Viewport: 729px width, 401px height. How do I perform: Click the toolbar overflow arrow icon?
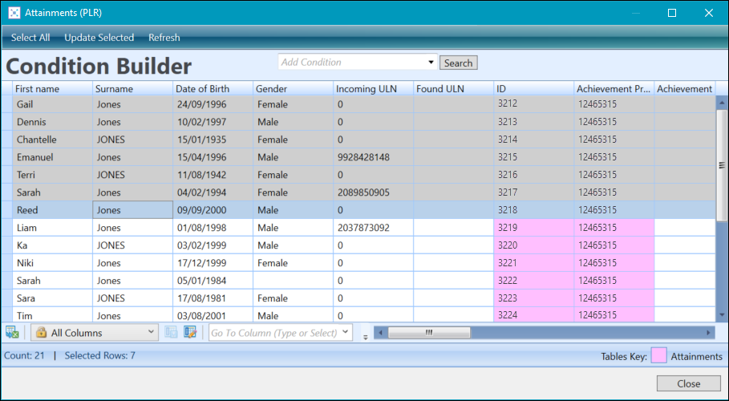coord(366,338)
